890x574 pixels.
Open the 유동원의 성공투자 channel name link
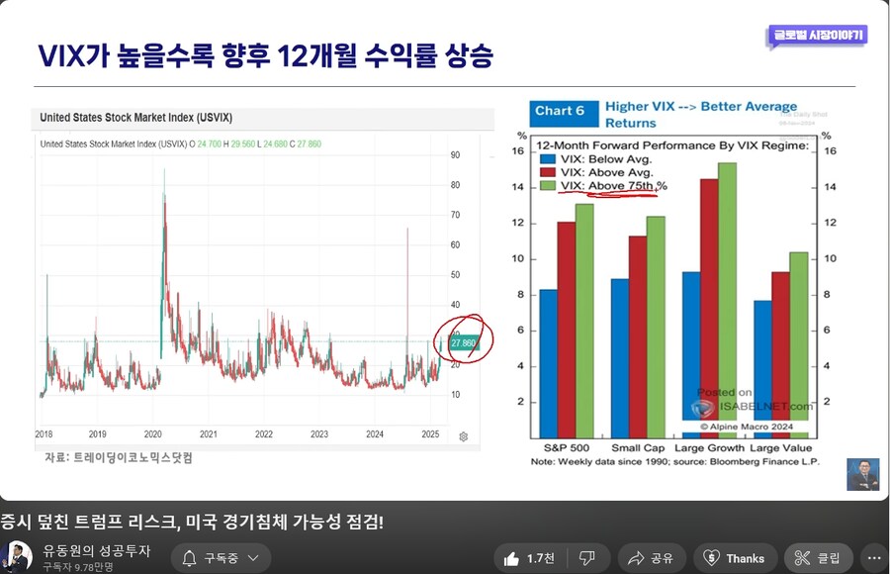coord(97,550)
